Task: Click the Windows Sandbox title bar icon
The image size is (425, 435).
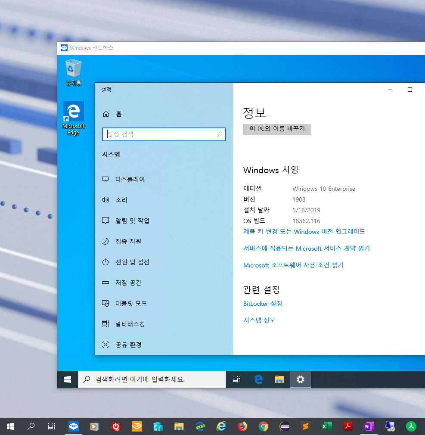Action: [64, 48]
